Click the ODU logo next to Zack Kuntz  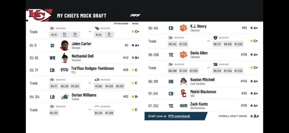pos(184,106)
